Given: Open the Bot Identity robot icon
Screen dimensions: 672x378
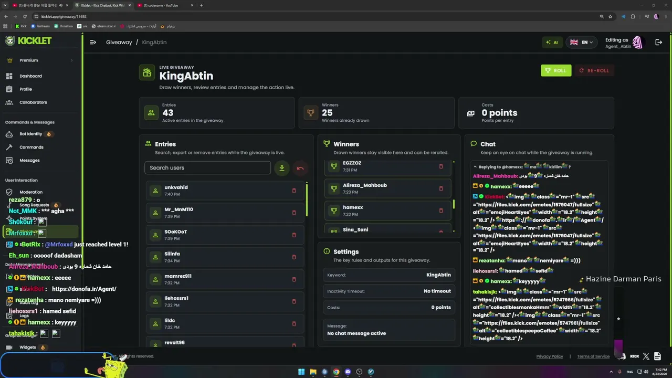Looking at the screenshot, I should click(9, 134).
